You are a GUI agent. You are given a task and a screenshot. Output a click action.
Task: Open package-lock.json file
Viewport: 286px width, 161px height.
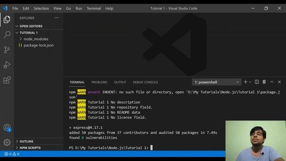click(39, 45)
